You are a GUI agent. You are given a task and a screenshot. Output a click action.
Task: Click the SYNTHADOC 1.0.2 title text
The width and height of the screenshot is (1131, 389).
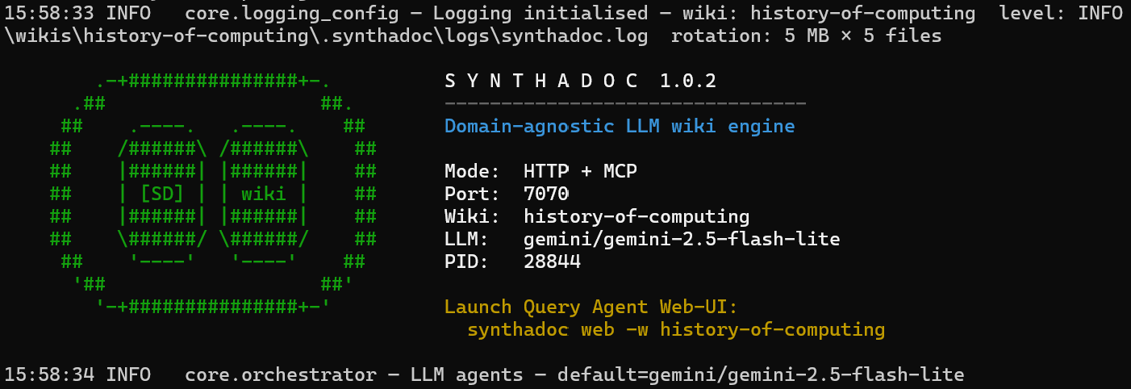click(x=581, y=81)
